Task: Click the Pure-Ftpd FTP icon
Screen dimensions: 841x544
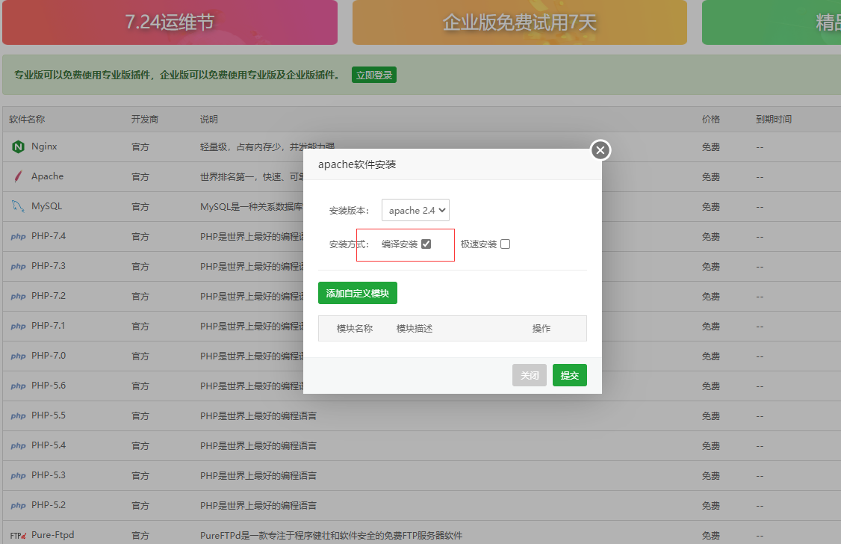Action: click(x=18, y=536)
